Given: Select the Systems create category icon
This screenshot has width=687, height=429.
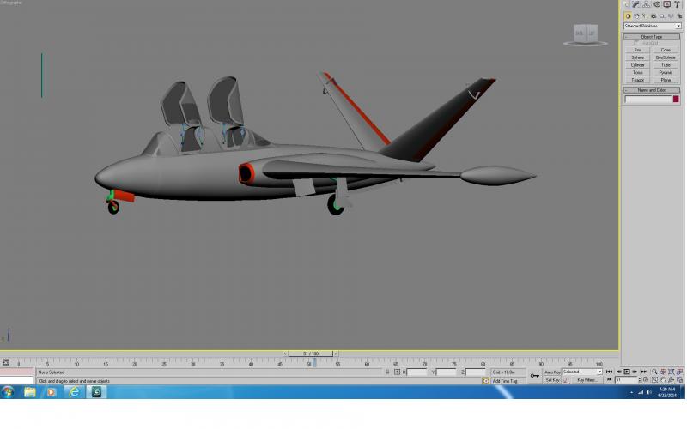Looking at the screenshot, I should [x=679, y=16].
